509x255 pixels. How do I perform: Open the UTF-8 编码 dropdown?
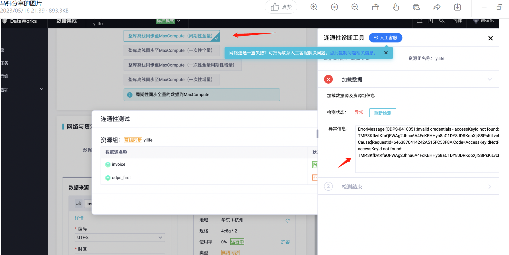point(120,237)
